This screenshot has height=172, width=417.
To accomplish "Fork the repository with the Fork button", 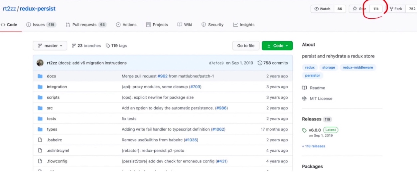I will tap(395, 9).
